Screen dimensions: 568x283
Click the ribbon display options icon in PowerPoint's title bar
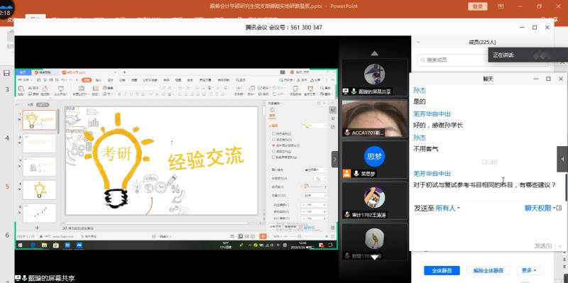(x=501, y=6)
